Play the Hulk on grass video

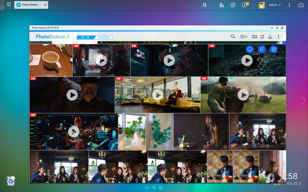(x=243, y=95)
